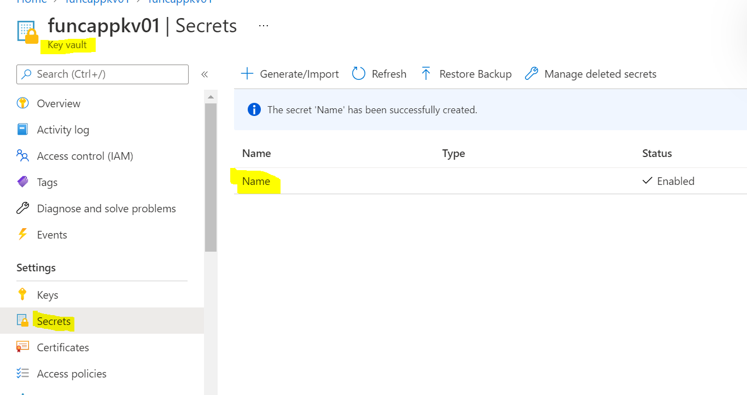Screen dimensions: 747x395
Task: Click the blue info icon in notification
Action: 254,110
